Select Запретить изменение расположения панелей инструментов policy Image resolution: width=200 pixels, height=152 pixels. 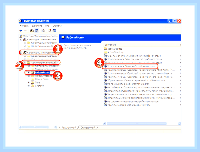[141, 98]
